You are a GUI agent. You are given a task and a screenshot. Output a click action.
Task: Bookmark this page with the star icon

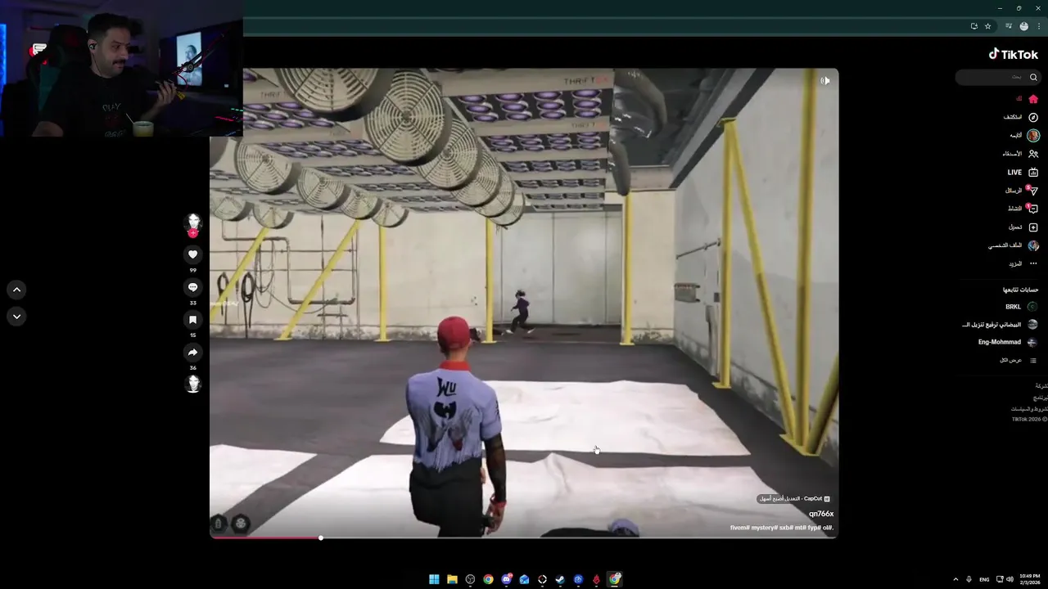click(988, 26)
